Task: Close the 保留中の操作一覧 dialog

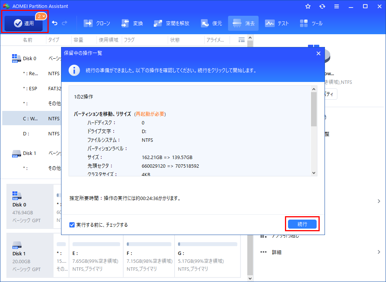Action: click(x=318, y=53)
